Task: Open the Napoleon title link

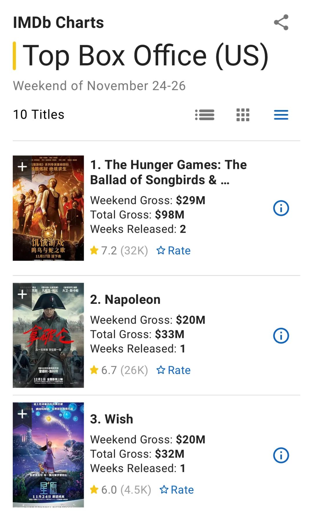Action: tap(125, 299)
